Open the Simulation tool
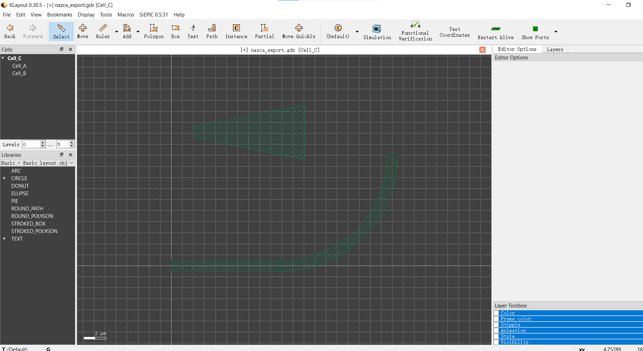This screenshot has height=351, width=643. (377, 32)
